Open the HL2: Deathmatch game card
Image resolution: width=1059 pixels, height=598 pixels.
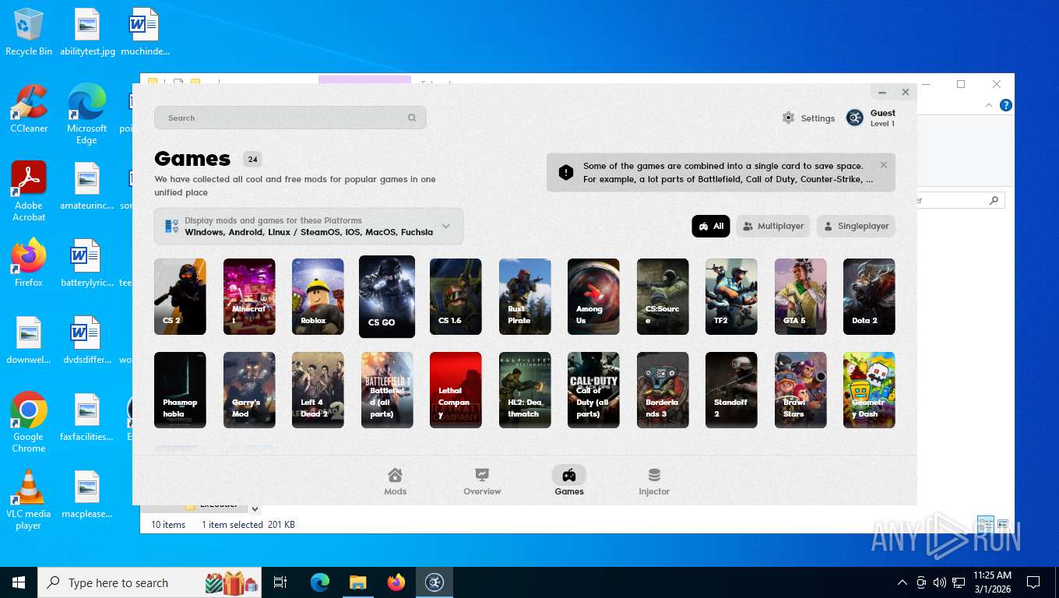click(x=525, y=390)
